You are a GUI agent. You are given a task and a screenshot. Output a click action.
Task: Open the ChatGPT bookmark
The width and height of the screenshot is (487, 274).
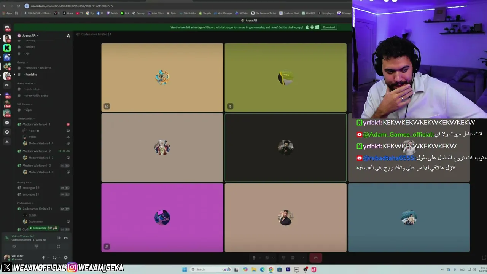pos(309,13)
